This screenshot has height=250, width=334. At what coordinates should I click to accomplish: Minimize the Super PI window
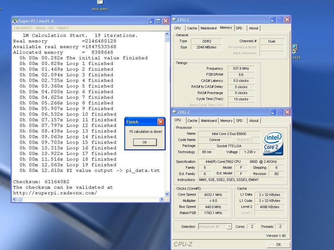click(151, 21)
